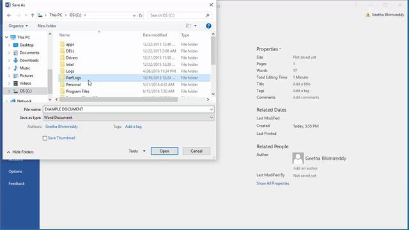
Task: Expand the Properties dropdown in Word
Action: [x=268, y=49]
